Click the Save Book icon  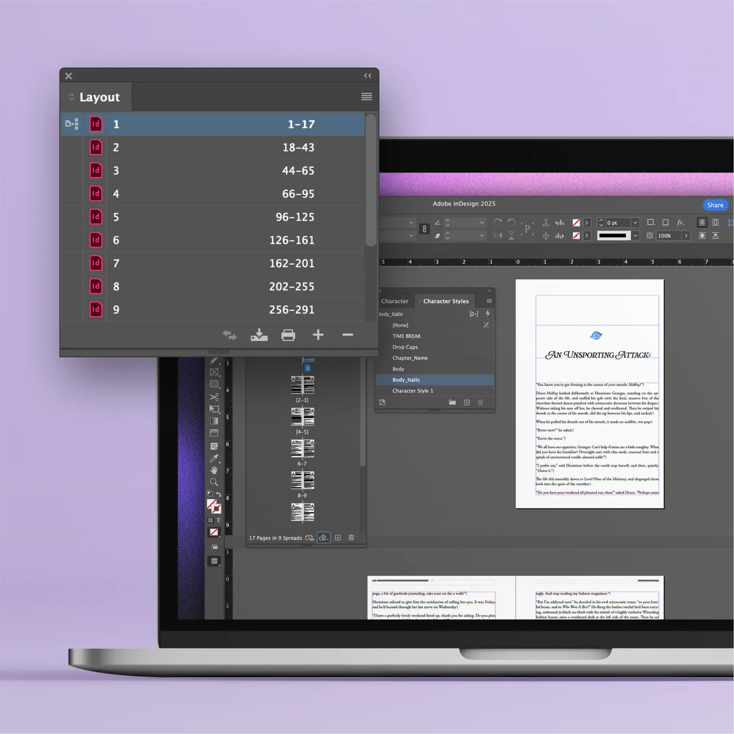(x=259, y=335)
